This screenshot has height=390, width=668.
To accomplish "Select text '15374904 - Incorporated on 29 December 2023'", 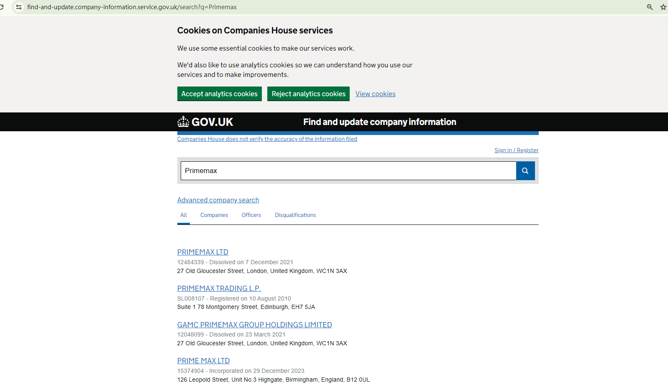I will [x=241, y=371].
